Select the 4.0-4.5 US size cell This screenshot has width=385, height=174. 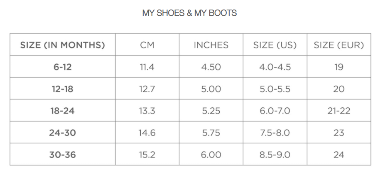click(275, 67)
